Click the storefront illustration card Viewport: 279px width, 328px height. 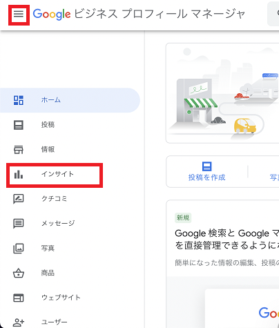[222, 93]
